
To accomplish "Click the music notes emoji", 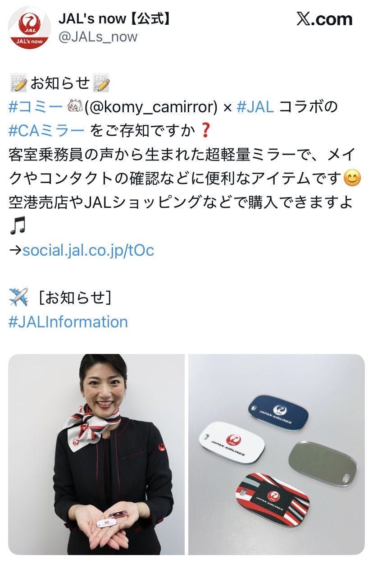I will coord(18,227).
